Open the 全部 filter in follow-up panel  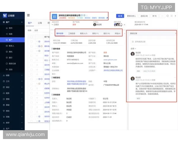click(133, 48)
